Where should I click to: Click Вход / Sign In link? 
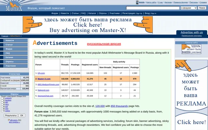[150, 13]
